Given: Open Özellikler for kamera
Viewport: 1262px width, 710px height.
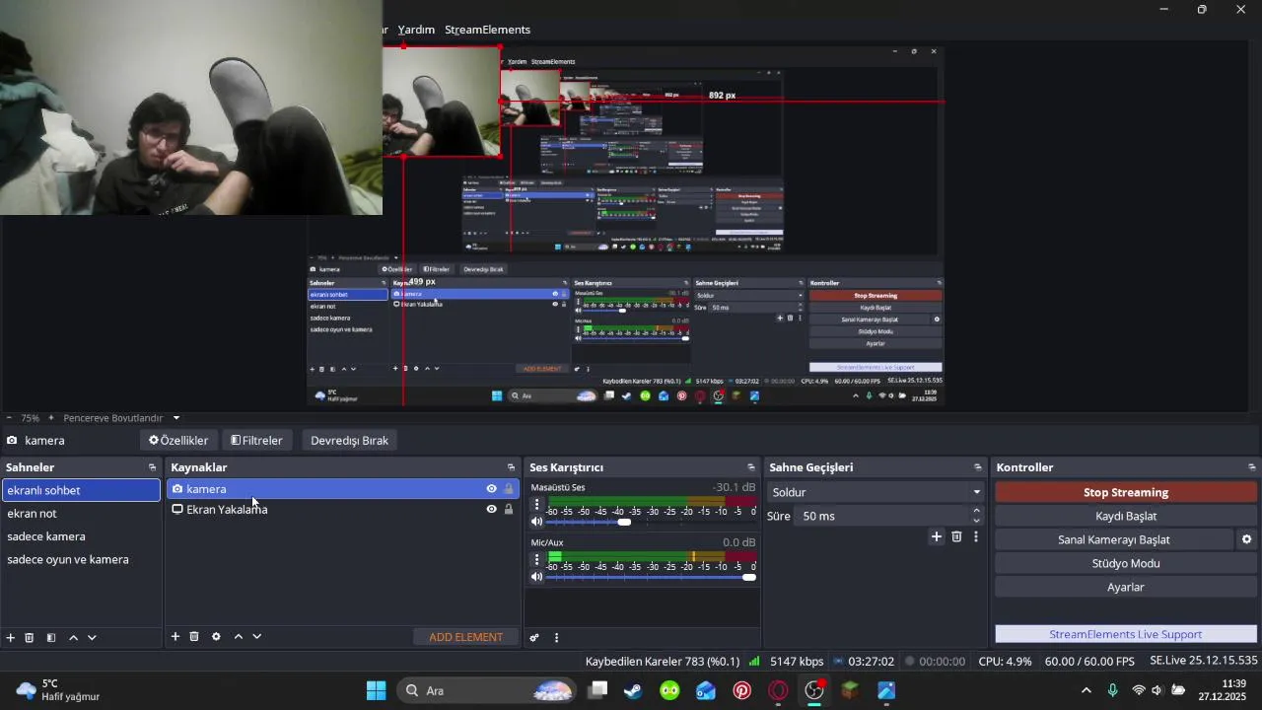Looking at the screenshot, I should 178,441.
